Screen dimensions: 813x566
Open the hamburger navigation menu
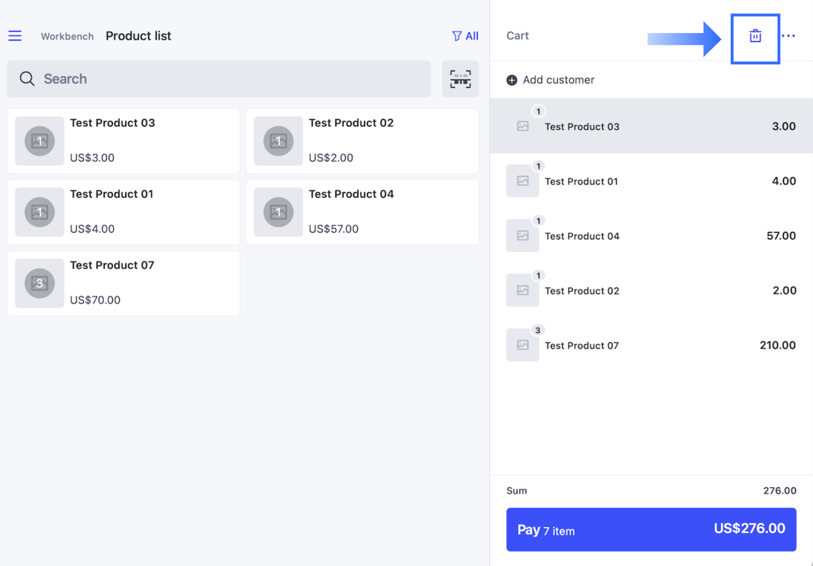pos(15,36)
